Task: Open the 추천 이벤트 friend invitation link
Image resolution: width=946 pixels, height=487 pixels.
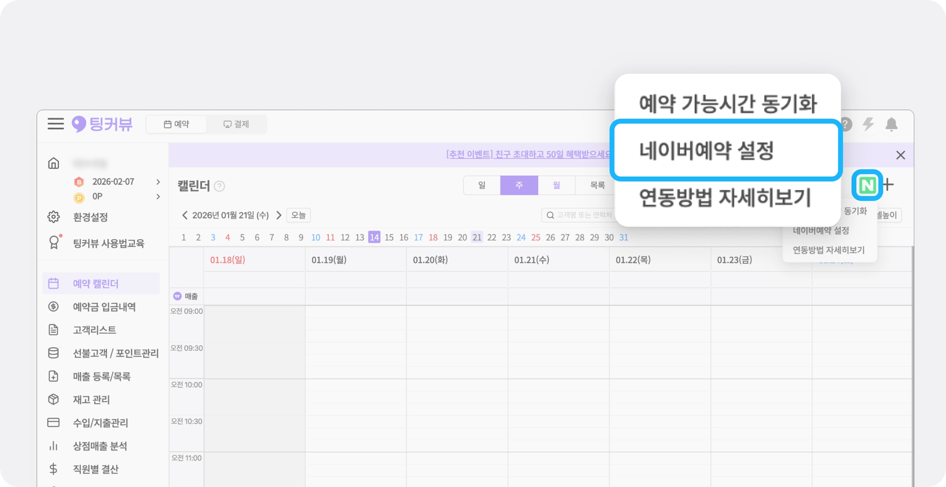Action: point(529,154)
